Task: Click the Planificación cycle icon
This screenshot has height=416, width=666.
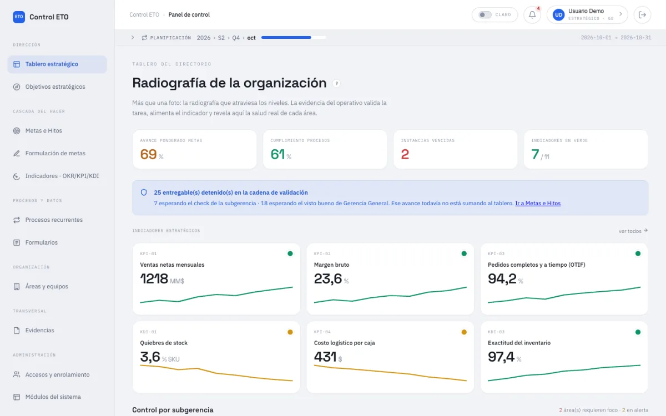Action: (145, 38)
